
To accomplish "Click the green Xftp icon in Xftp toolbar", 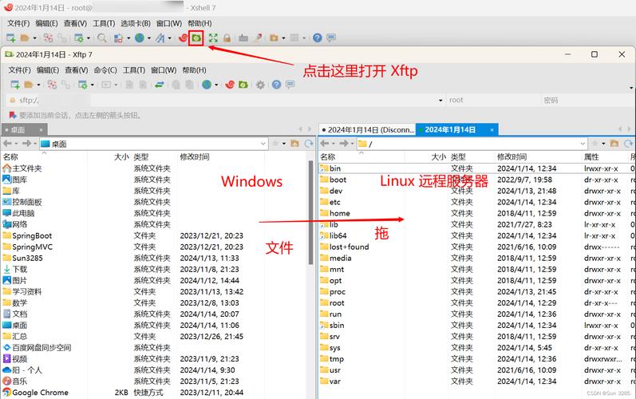I will click(243, 85).
